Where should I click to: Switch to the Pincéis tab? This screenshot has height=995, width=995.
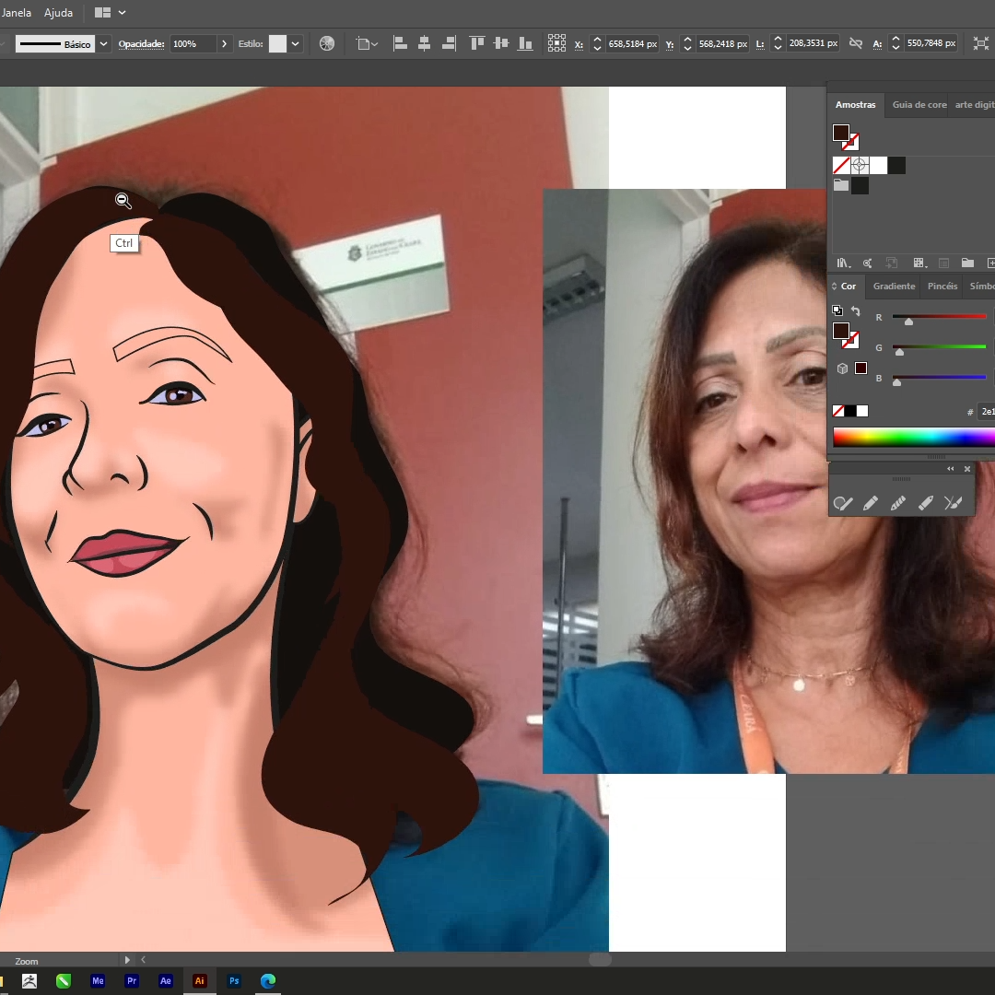[942, 287]
